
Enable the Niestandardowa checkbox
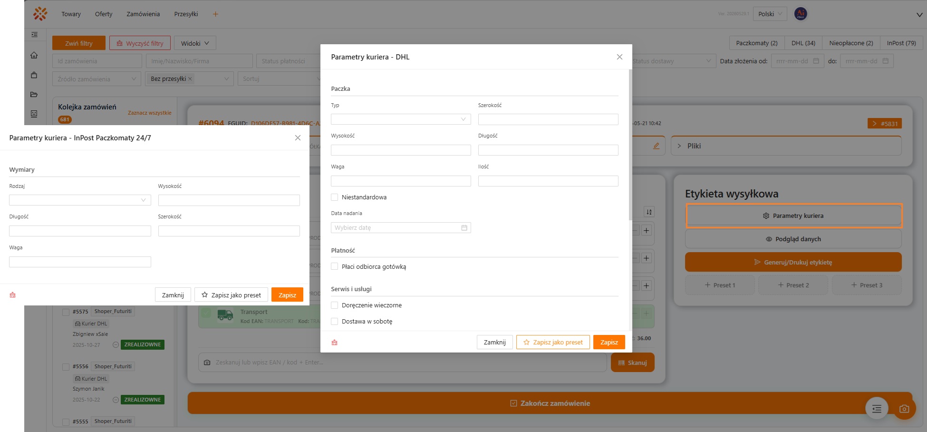pyautogui.click(x=335, y=197)
